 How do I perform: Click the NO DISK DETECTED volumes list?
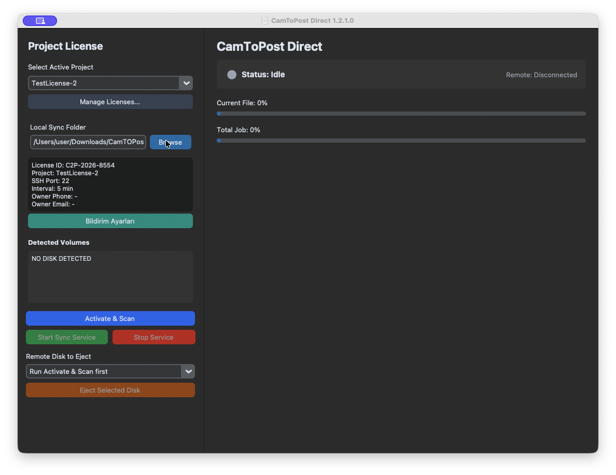point(110,276)
